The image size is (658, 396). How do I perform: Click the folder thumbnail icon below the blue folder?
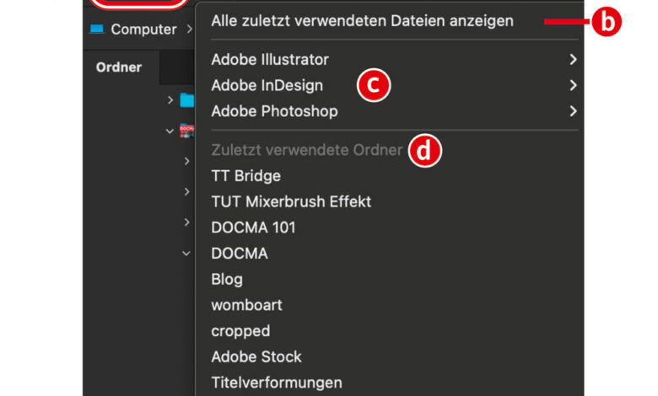coord(186,131)
